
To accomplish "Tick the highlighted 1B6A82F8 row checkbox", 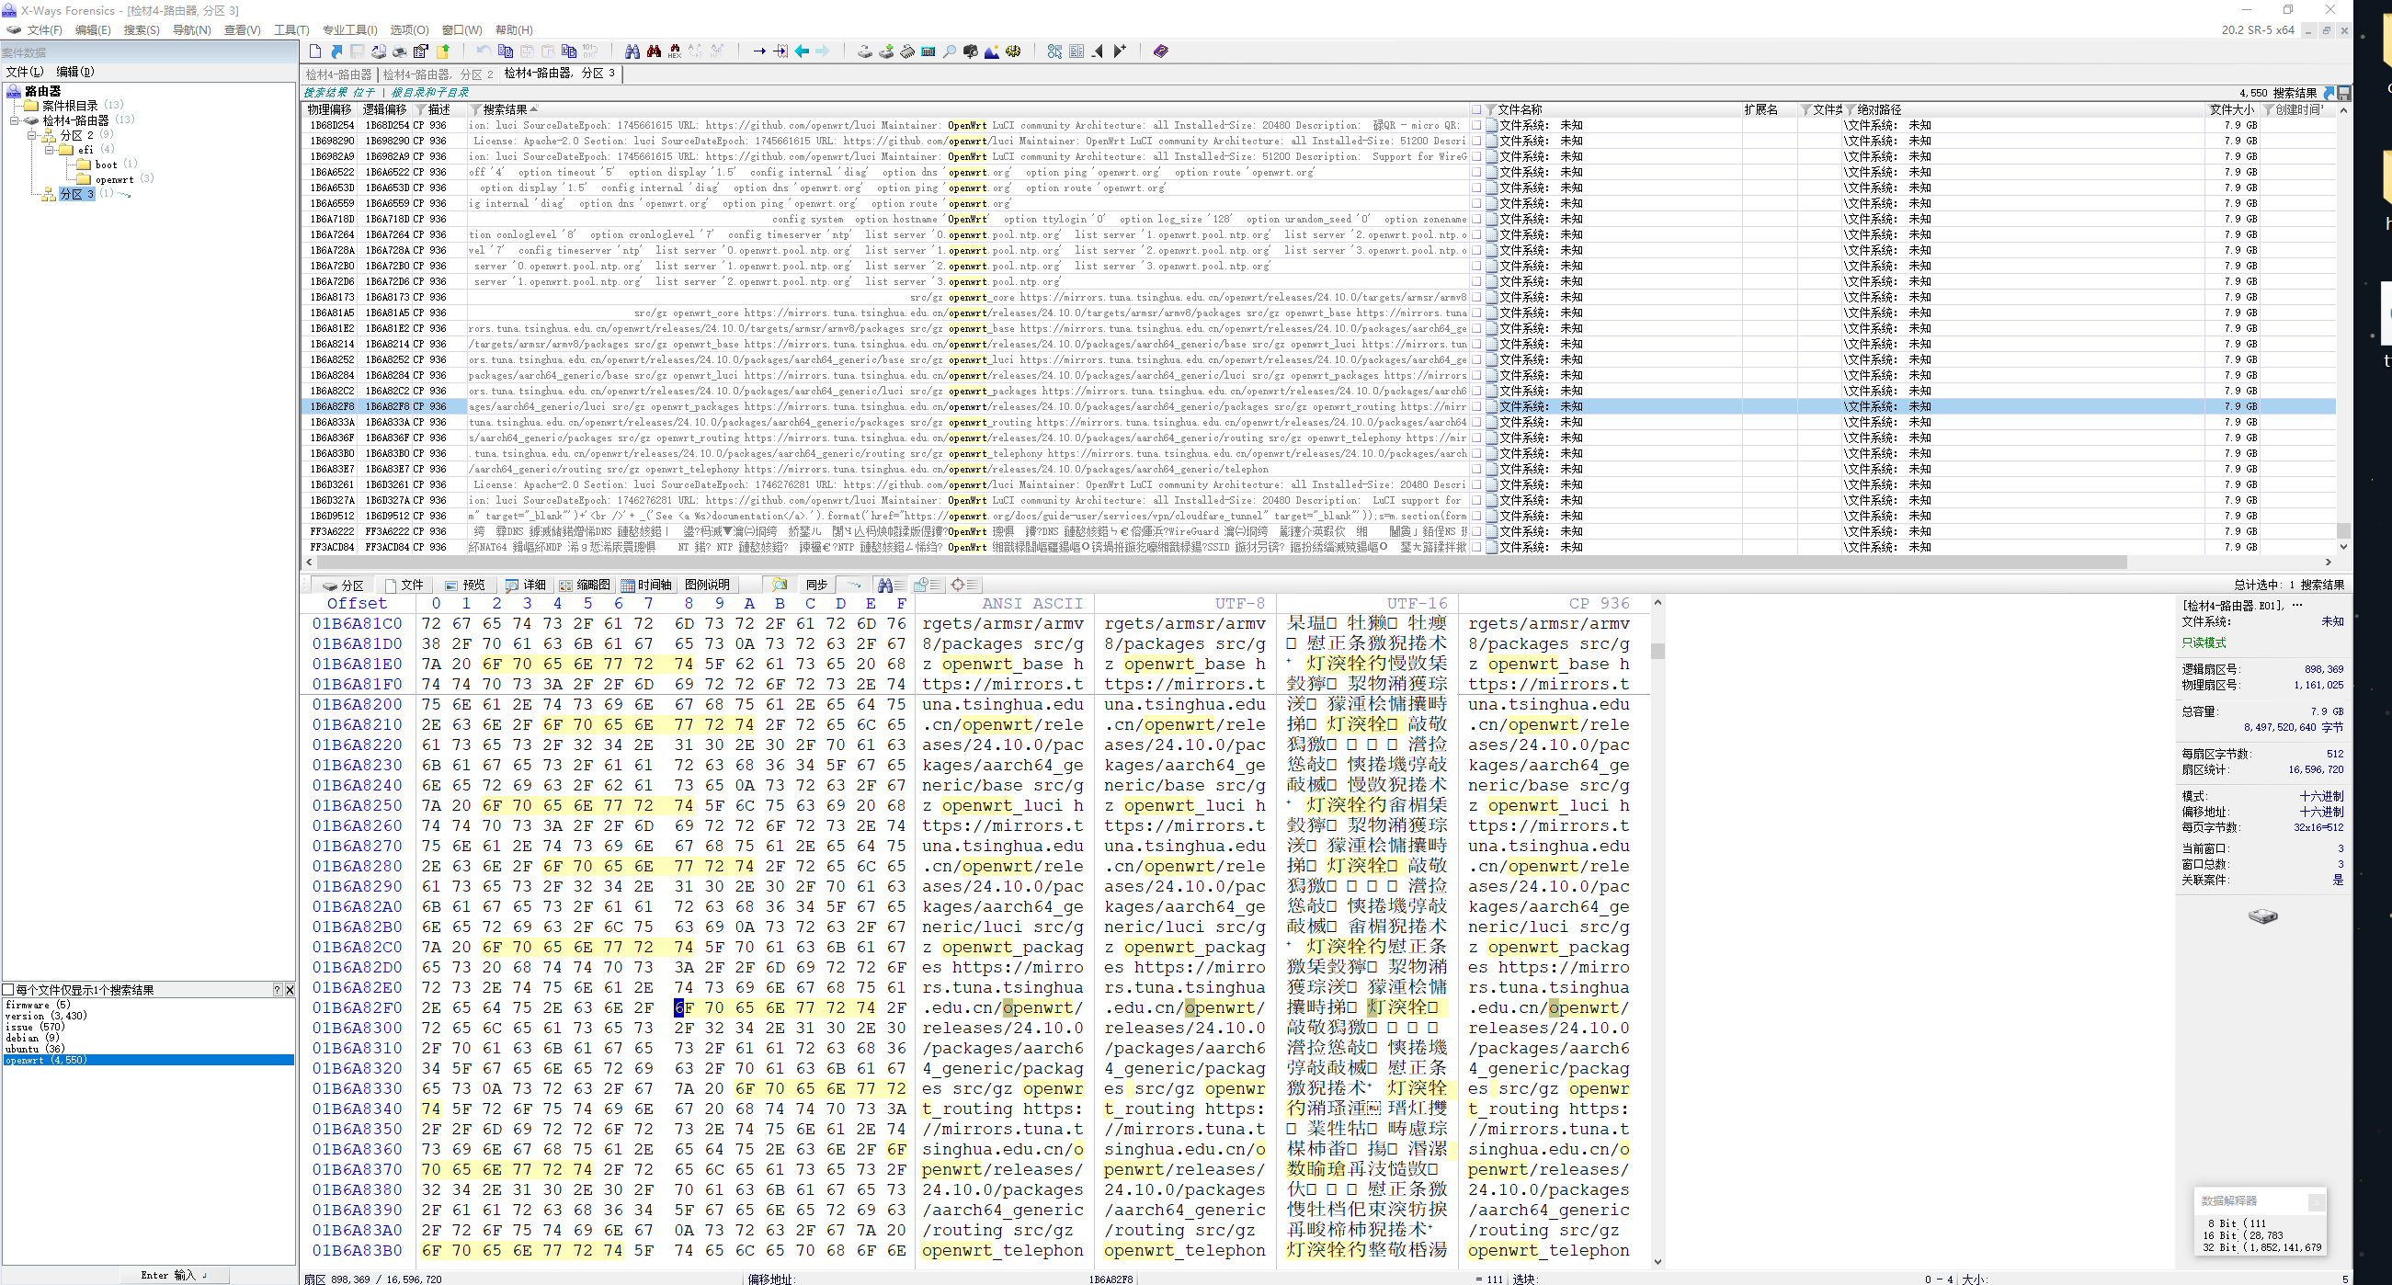I will (1476, 406).
